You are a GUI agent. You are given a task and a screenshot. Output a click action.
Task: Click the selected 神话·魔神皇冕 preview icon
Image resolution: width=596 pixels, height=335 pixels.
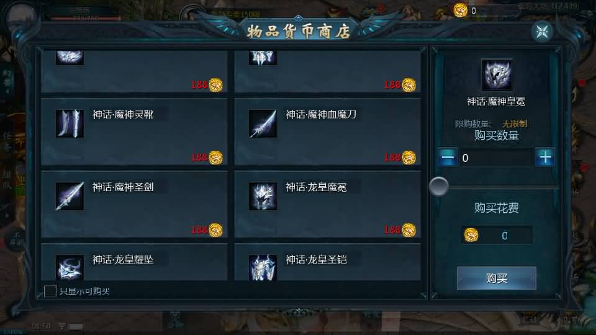click(497, 74)
